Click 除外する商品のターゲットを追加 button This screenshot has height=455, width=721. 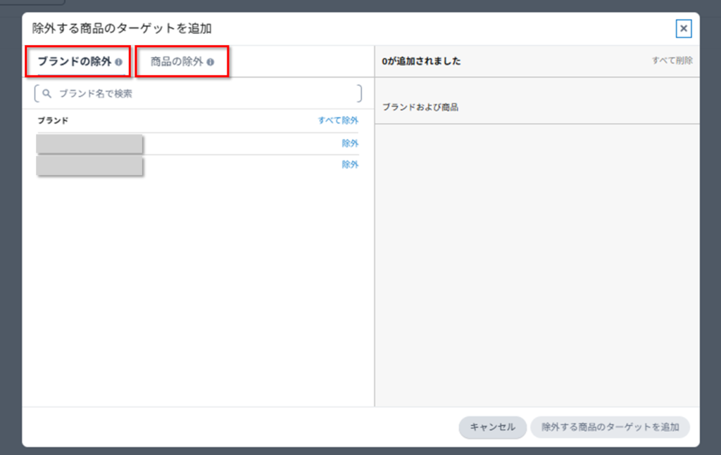click(x=610, y=427)
